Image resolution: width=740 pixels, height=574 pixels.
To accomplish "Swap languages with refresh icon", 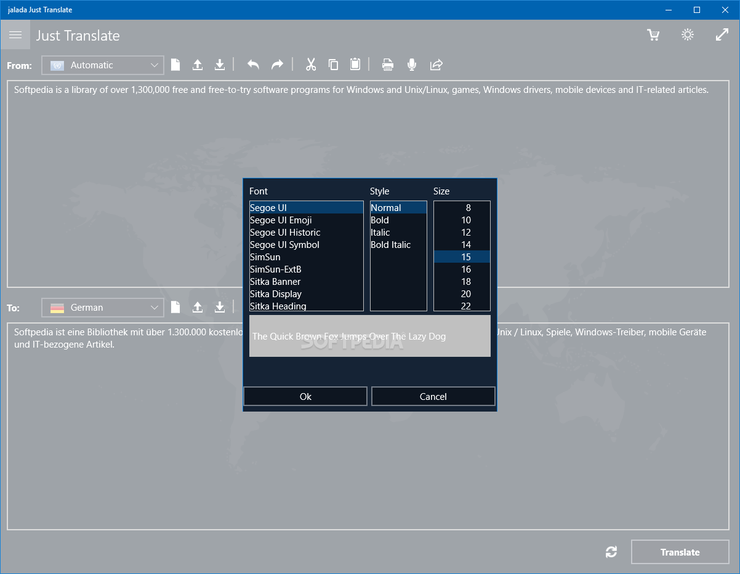I will (x=611, y=552).
